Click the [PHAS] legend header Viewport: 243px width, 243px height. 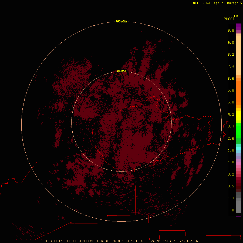(x=228, y=19)
